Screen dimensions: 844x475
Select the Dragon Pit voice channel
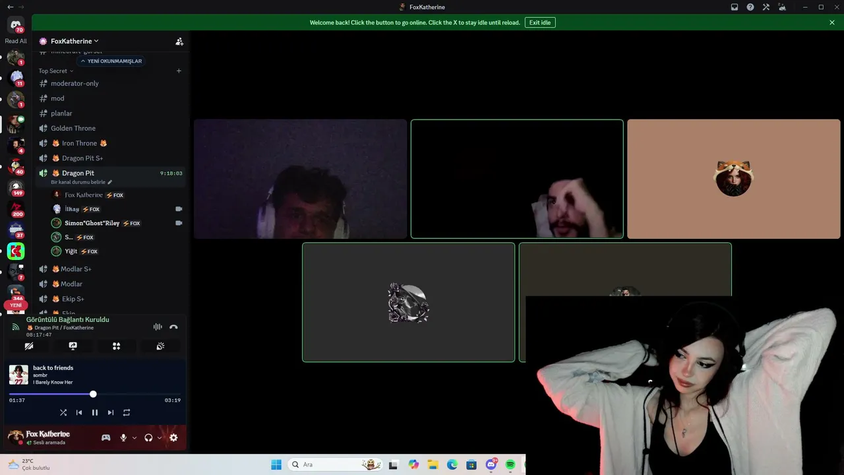pyautogui.click(x=109, y=173)
